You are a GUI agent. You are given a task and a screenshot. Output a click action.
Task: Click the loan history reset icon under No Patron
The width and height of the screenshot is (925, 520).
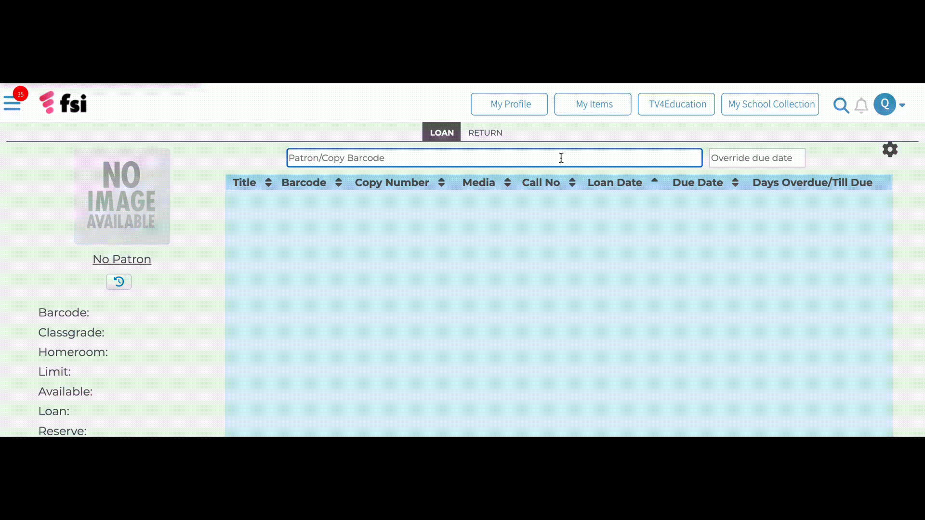[119, 282]
